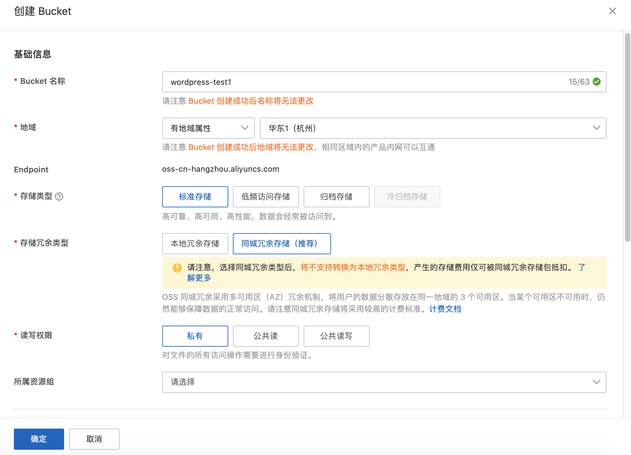Image resolution: width=631 pixels, height=455 pixels.
Task: Open the 所属资源组 请选择 dropdown
Action: [384, 382]
